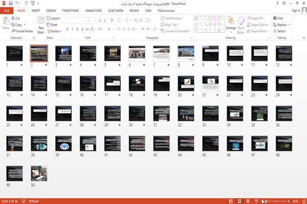This screenshot has height=204, width=307.
Task: Open the Shape Outline dropdown
Action: coord(258,25)
